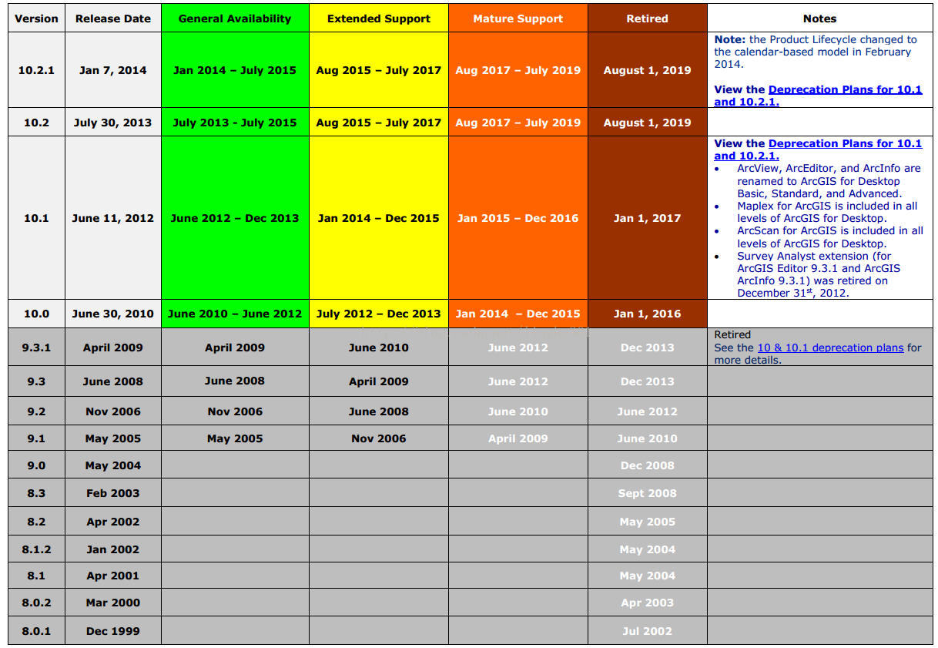The height and width of the screenshot is (648, 938).
Task: Click the Jul 2002 retired cell
Action: click(x=647, y=631)
